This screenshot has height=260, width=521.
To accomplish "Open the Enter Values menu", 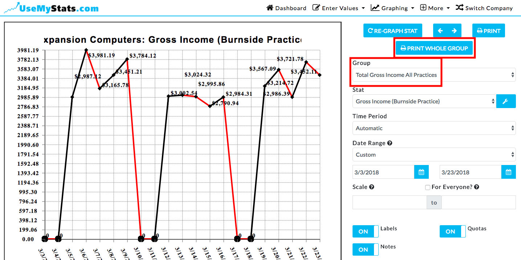I will point(338,8).
